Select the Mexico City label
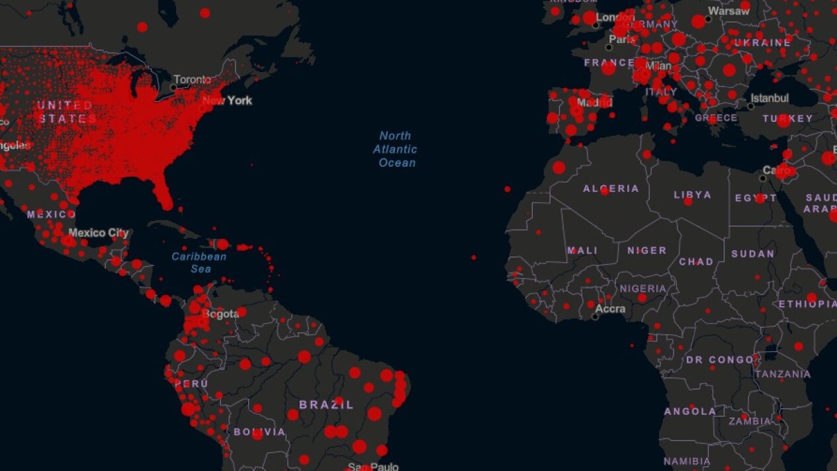837x471 pixels. point(99,233)
